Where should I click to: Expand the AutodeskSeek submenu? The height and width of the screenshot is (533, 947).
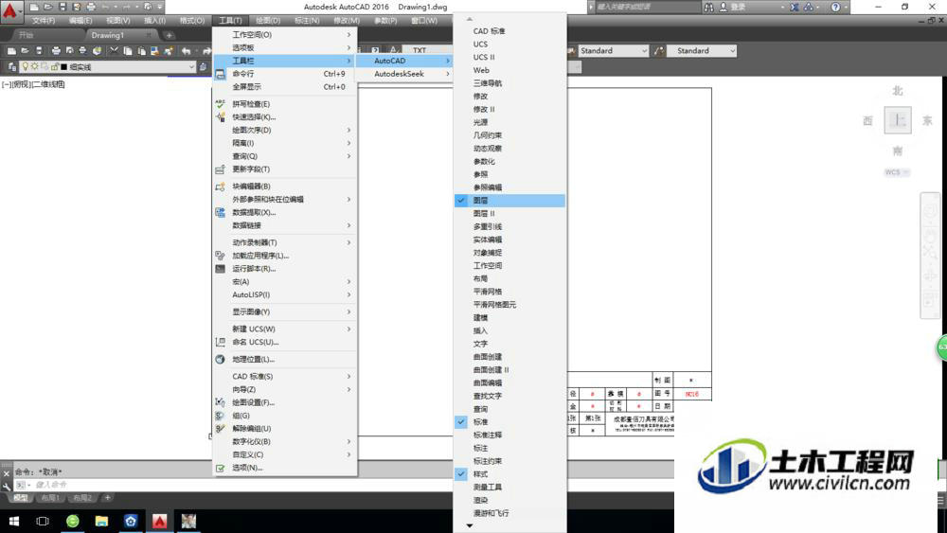point(403,74)
